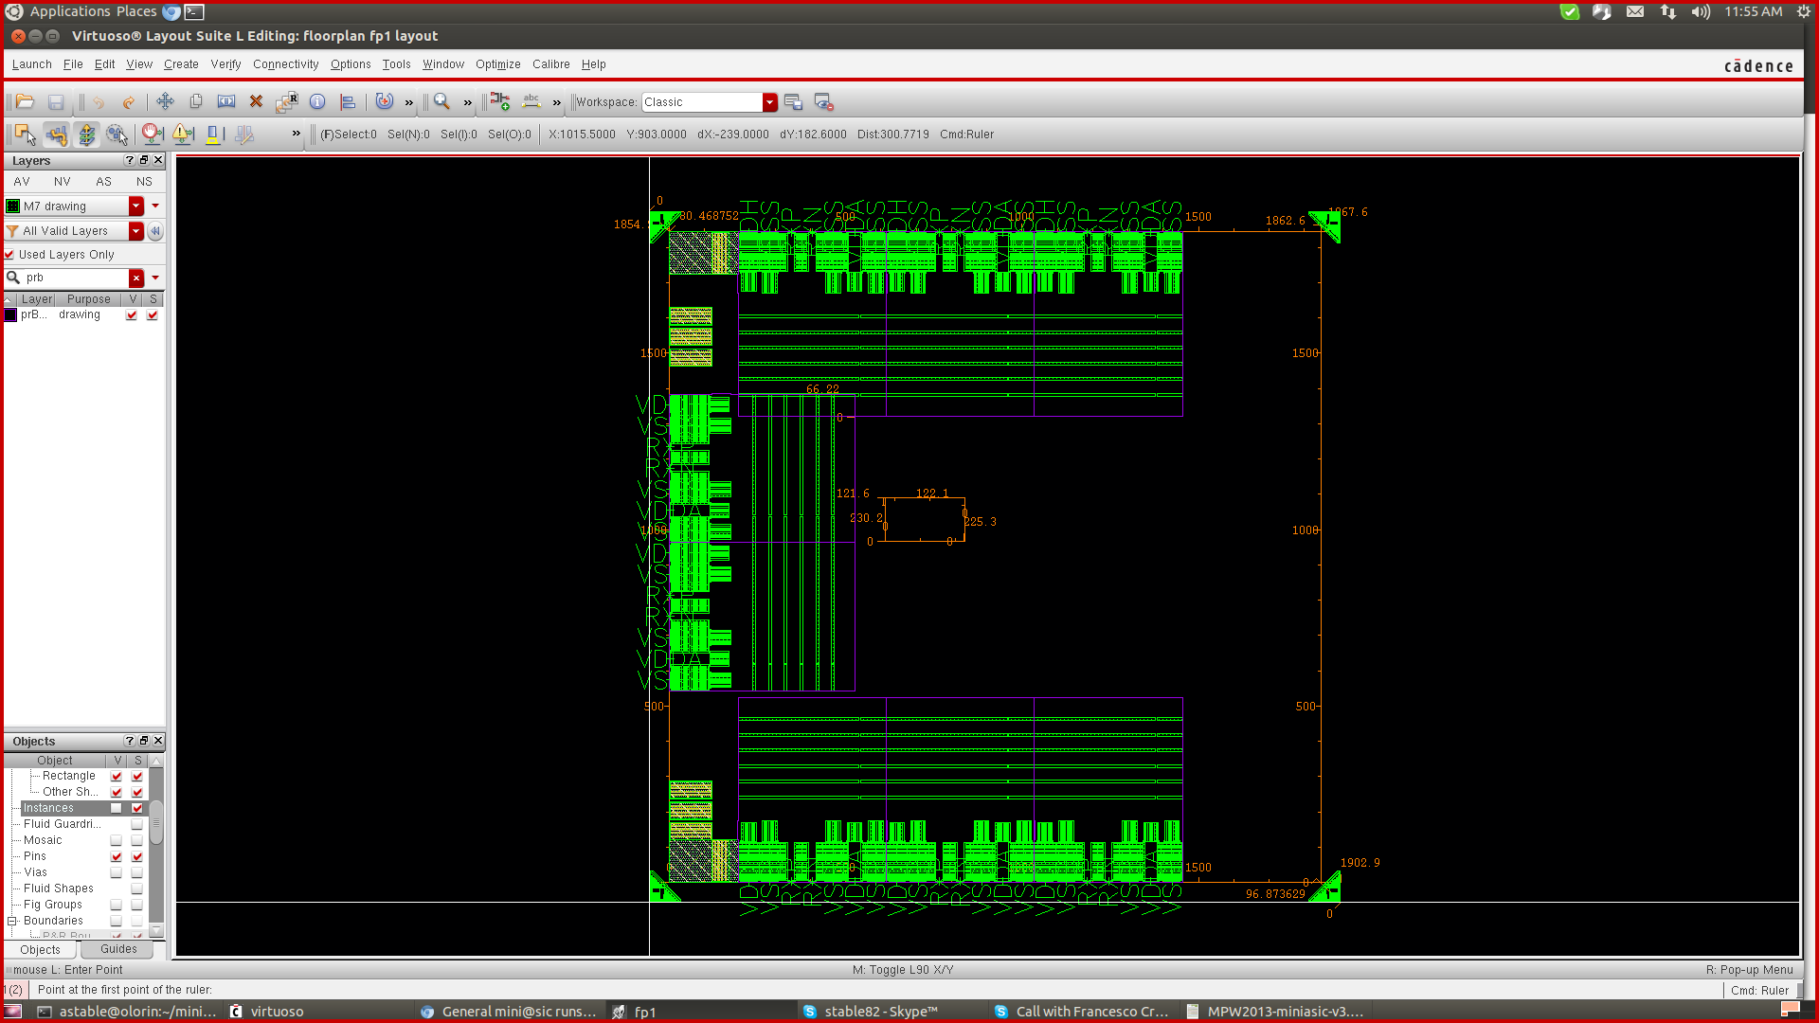Image resolution: width=1819 pixels, height=1023 pixels.
Task: Click the Create Instance icon
Action: click(x=500, y=101)
